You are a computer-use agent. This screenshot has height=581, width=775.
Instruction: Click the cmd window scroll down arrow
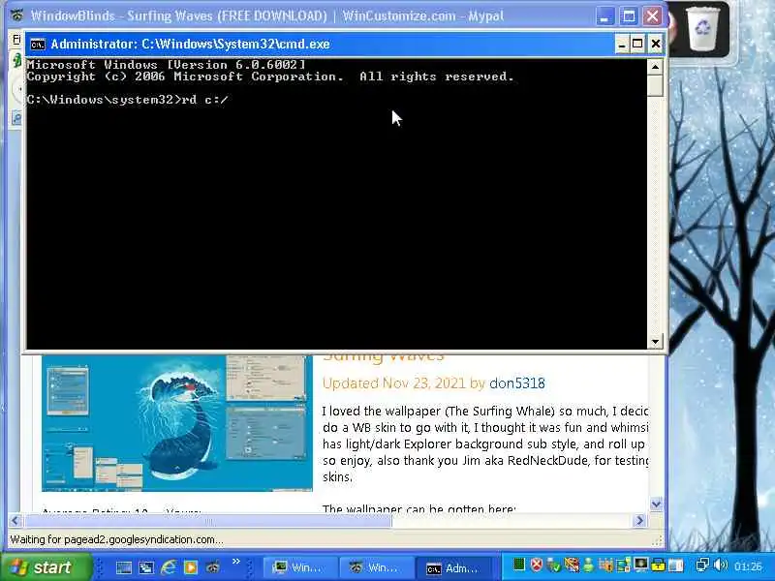click(x=656, y=342)
